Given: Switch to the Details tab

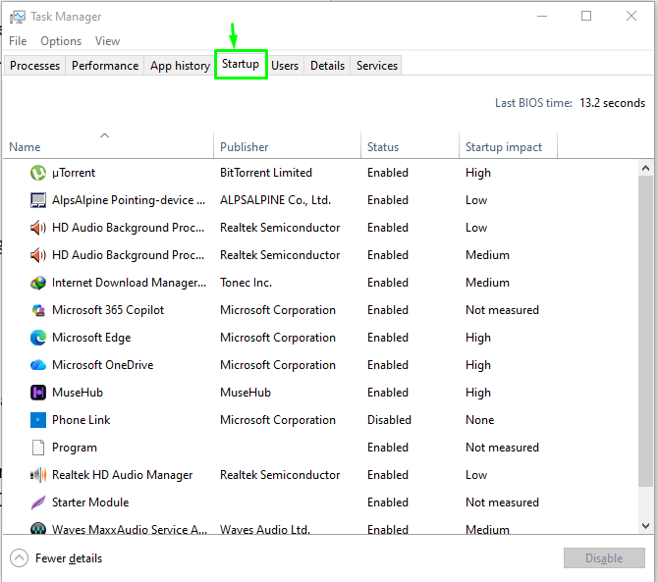Looking at the screenshot, I should [x=327, y=66].
